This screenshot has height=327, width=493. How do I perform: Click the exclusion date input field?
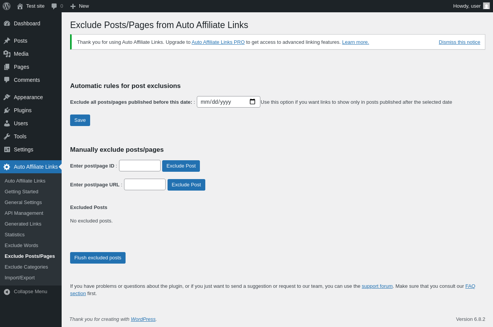tap(228, 102)
